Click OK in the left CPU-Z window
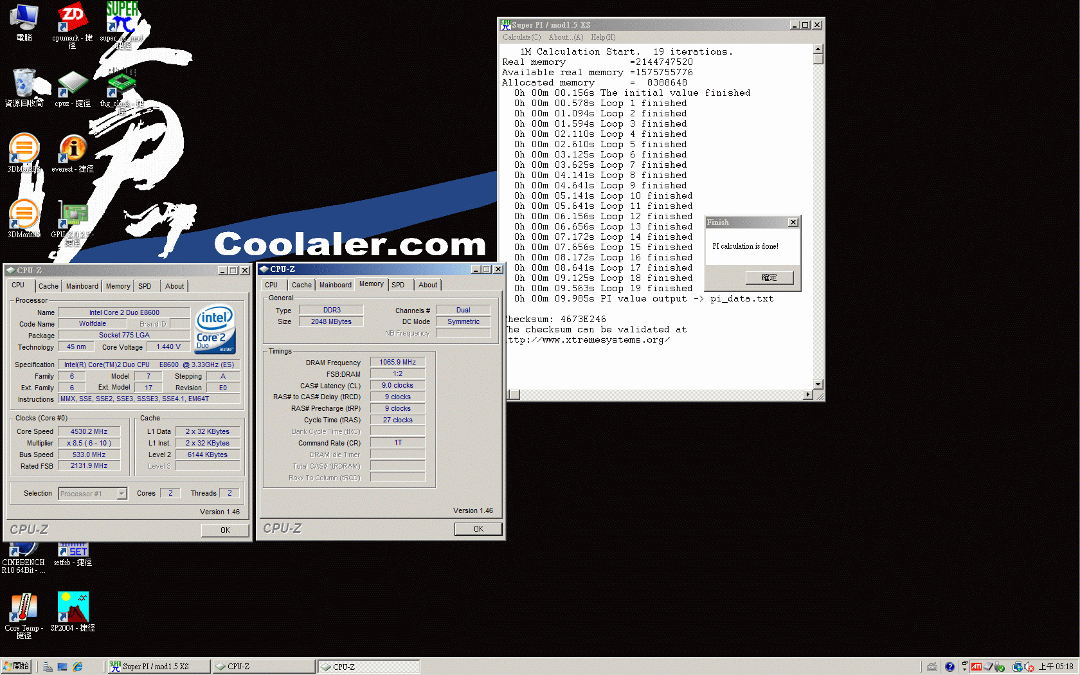 225,530
